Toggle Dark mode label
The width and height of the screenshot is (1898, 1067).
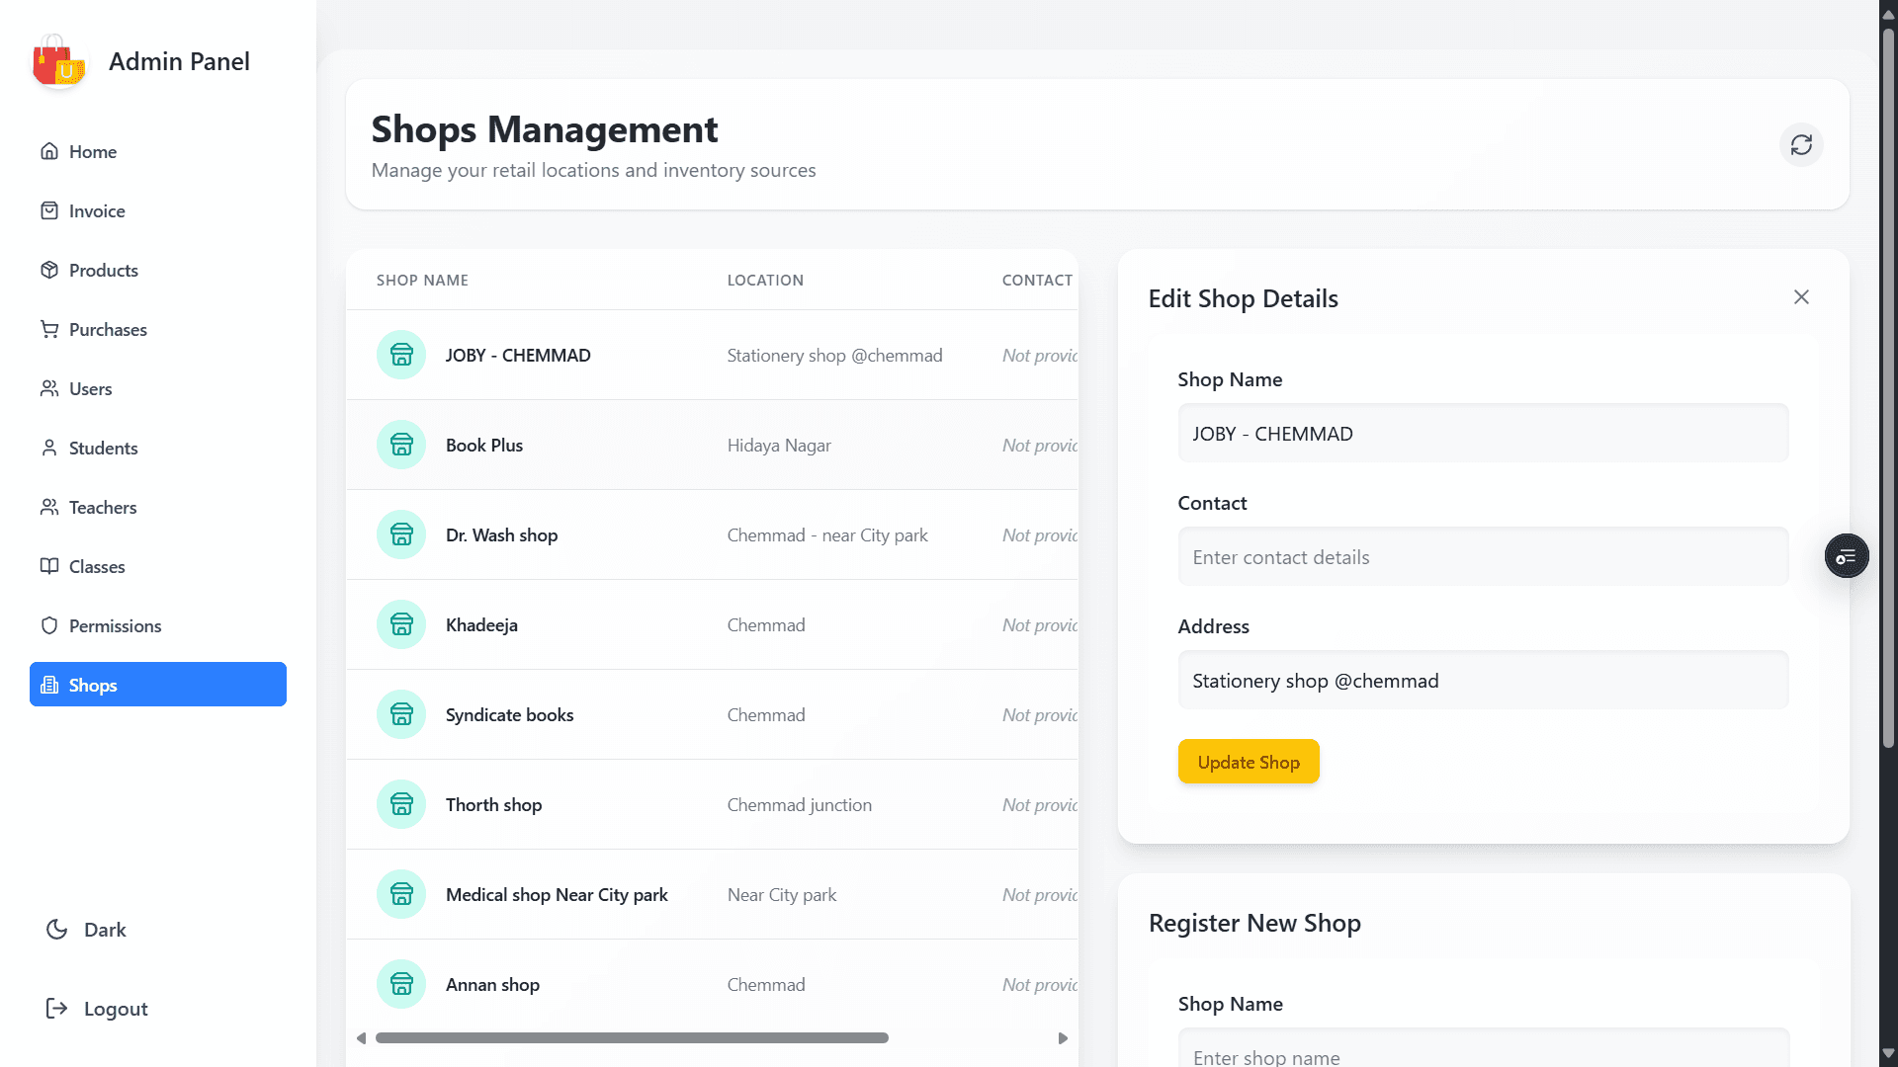click(x=105, y=930)
